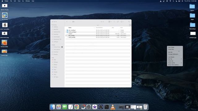Click the Wi-Fi icon in menu bar
The image size is (198, 111).
pyautogui.click(x=170, y=1)
